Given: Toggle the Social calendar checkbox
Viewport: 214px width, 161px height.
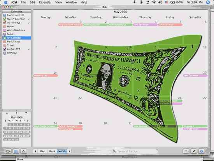Looking at the screenshot, I should [5, 34].
